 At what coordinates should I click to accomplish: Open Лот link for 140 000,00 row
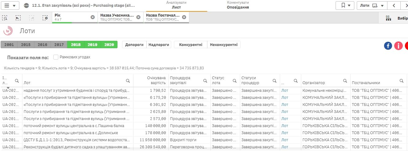point(285,126)
